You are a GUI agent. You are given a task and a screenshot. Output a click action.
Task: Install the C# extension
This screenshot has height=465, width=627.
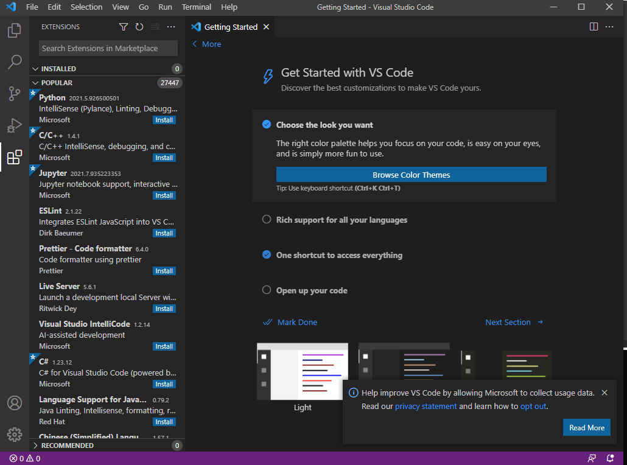pyautogui.click(x=164, y=384)
